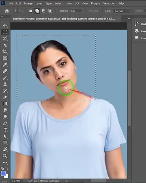Screen dimensions: 146x183
Task: Expand the collapsed toolbar double-arrow
Action: 2,17
